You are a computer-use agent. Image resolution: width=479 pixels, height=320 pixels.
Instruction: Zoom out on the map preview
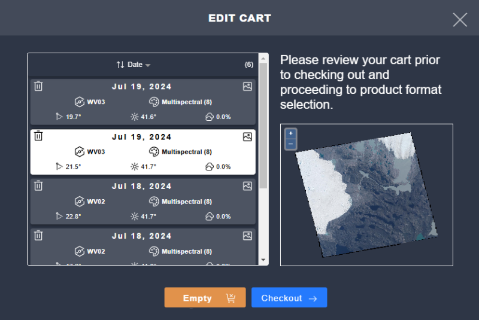[290, 144]
